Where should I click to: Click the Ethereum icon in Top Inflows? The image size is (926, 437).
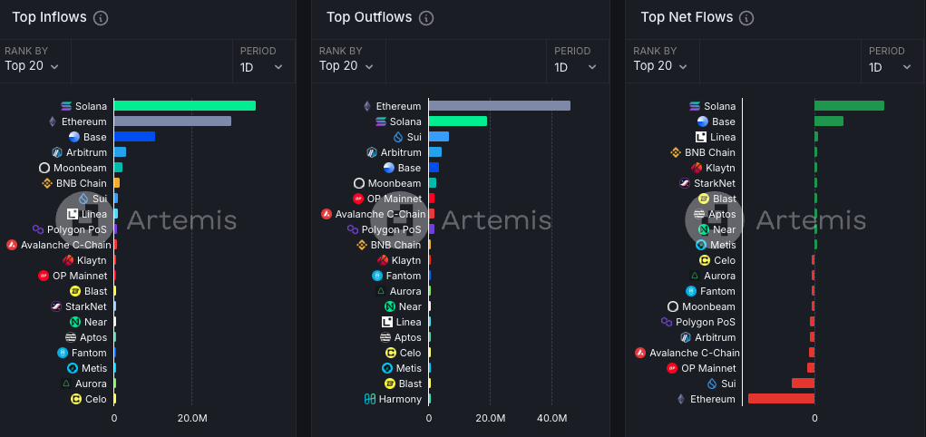pos(52,121)
